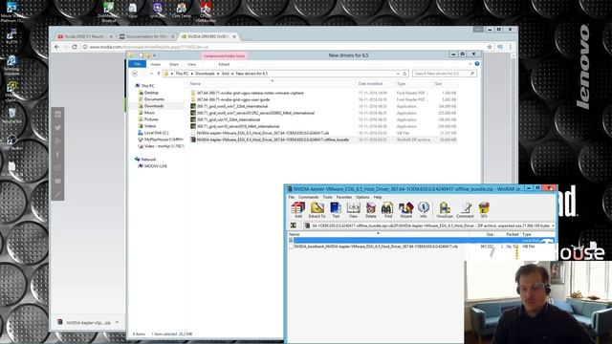
Task: Click the View icon in WinRAR toolbar
Action: (x=353, y=210)
